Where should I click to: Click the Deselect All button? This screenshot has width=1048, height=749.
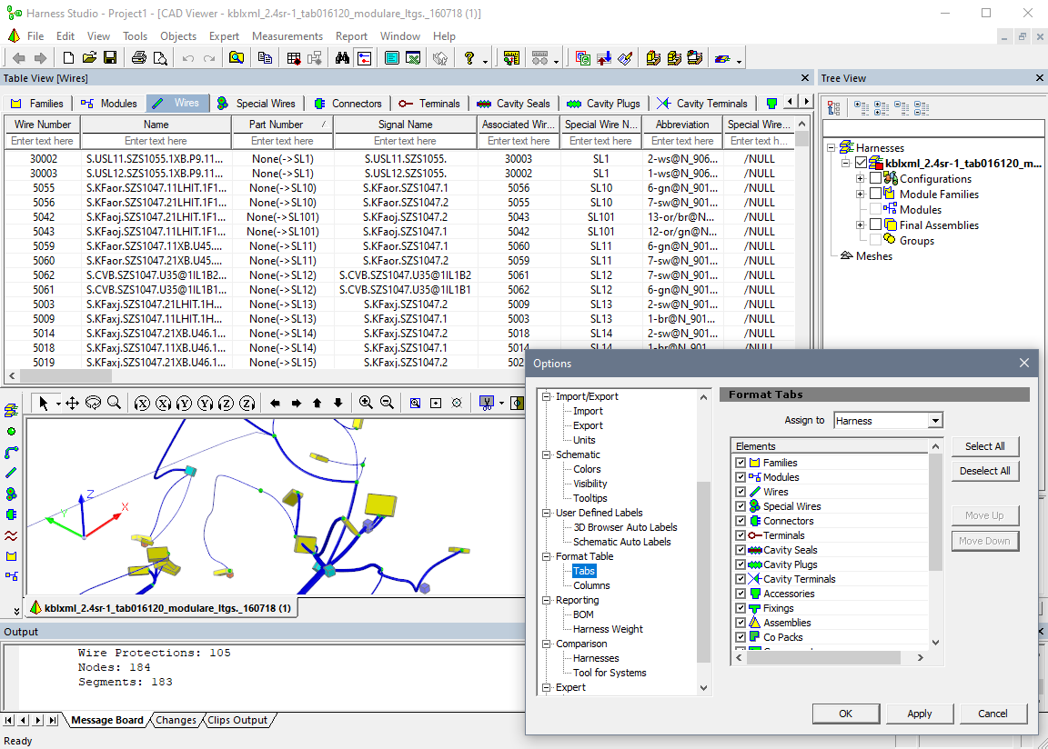pyautogui.click(x=985, y=471)
